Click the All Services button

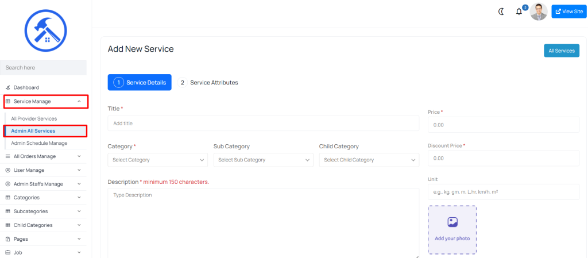point(562,51)
